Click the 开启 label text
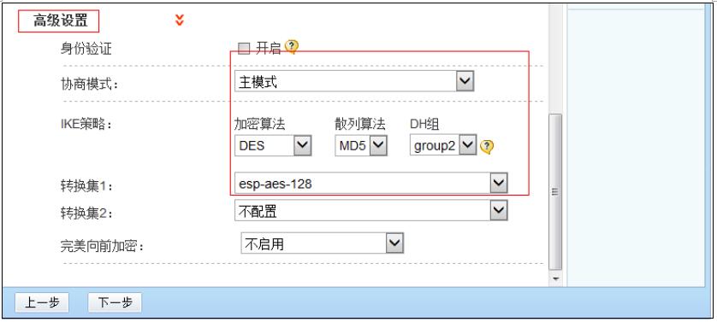This screenshot has height=322, width=717. click(268, 48)
